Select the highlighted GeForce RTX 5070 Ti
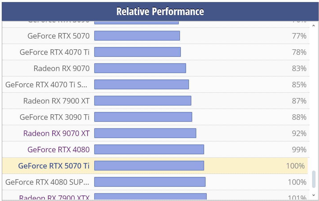 click(54, 166)
